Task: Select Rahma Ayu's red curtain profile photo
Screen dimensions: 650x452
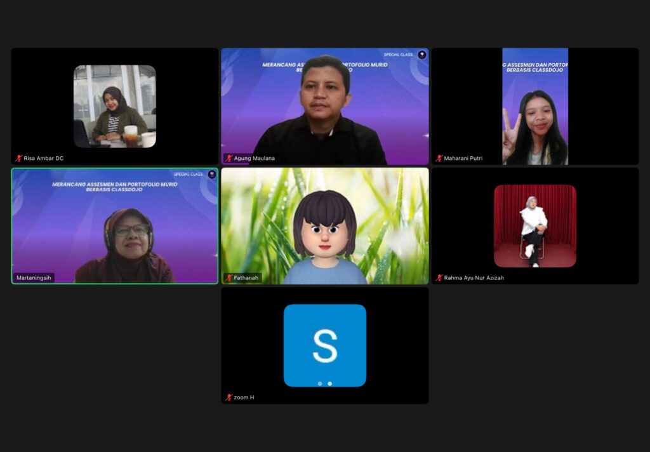Action: [x=534, y=226]
